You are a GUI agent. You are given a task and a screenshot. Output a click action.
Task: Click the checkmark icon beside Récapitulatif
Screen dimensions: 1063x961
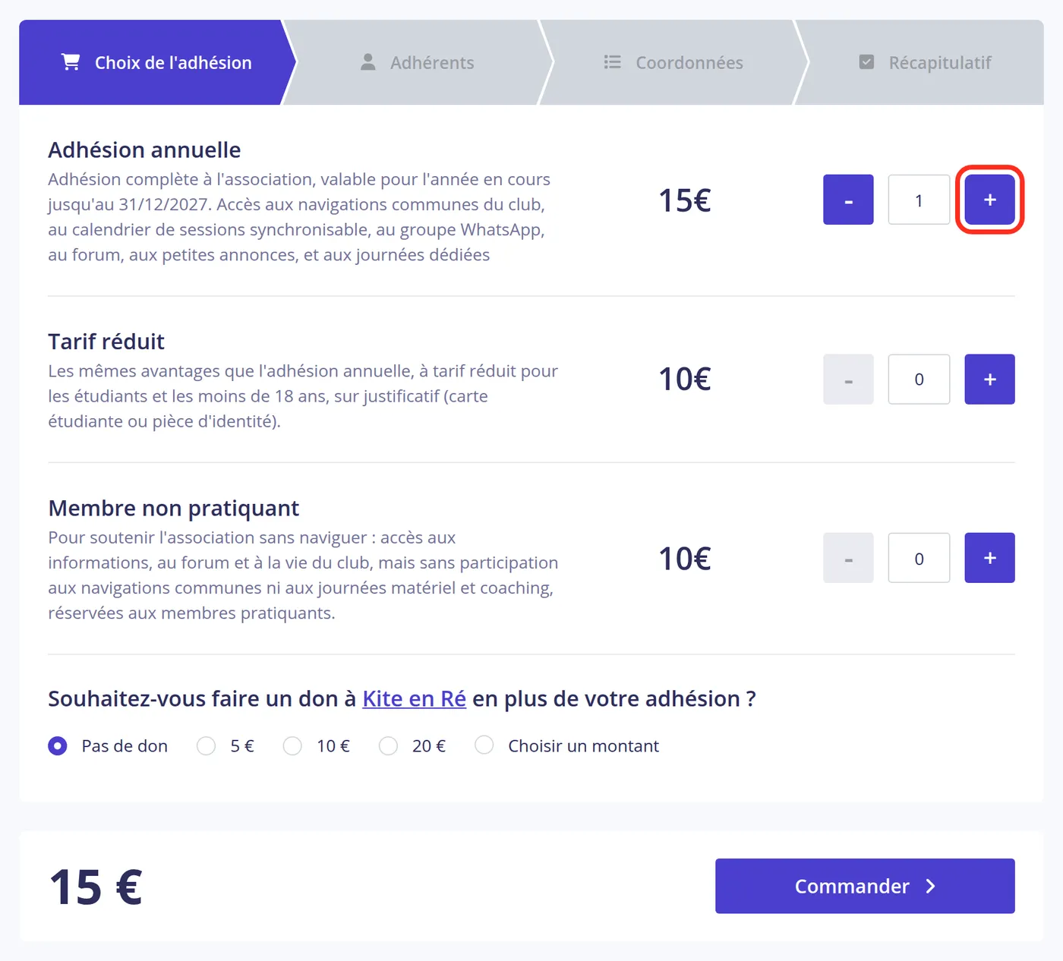866,62
